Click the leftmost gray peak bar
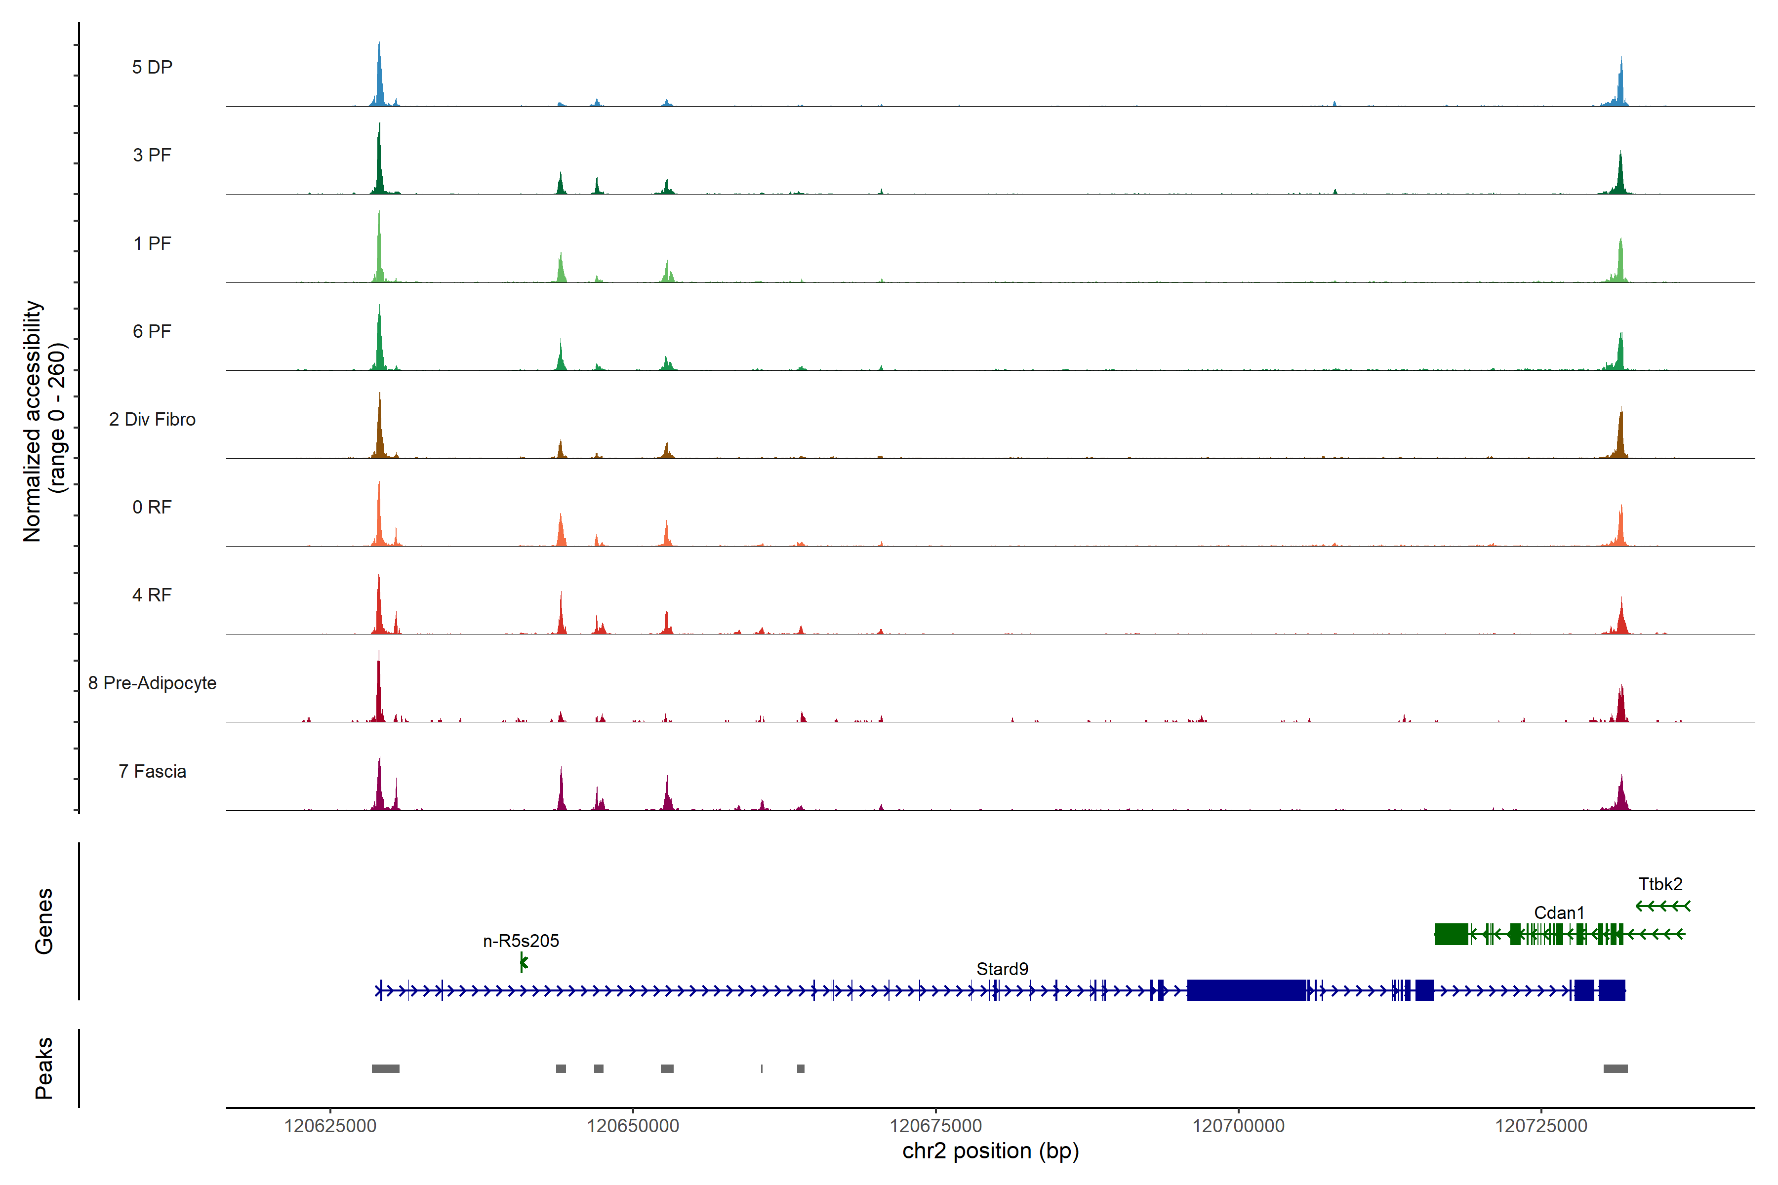This screenshot has height=1185, width=1778. tap(386, 1068)
